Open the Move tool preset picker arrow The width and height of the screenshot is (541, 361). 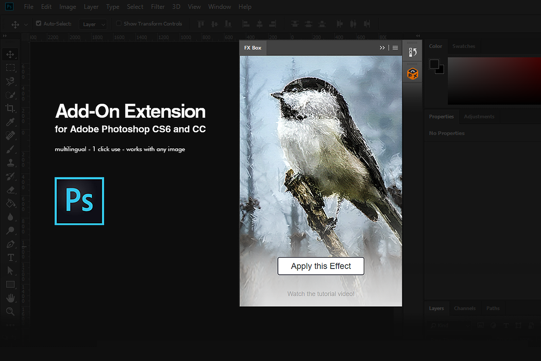[x=26, y=24]
